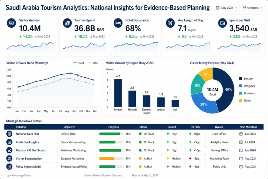Sort by the Progress column header
Viewport: 268px width, 179px height.
coord(113,127)
